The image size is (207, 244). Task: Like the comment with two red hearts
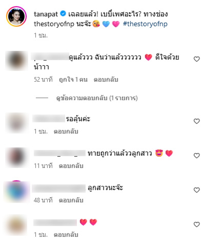[197, 224]
